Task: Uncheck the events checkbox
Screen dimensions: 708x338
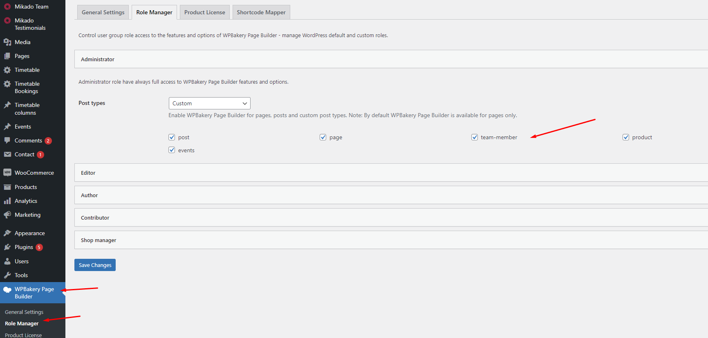Action: (x=172, y=150)
